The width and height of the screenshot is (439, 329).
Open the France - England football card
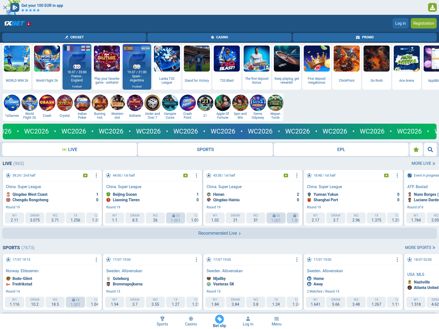tap(77, 67)
